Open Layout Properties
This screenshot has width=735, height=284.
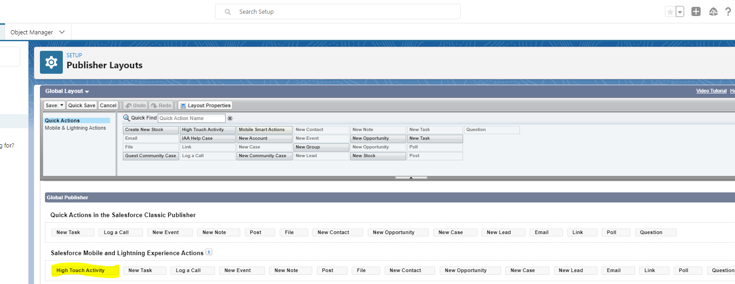pos(205,105)
